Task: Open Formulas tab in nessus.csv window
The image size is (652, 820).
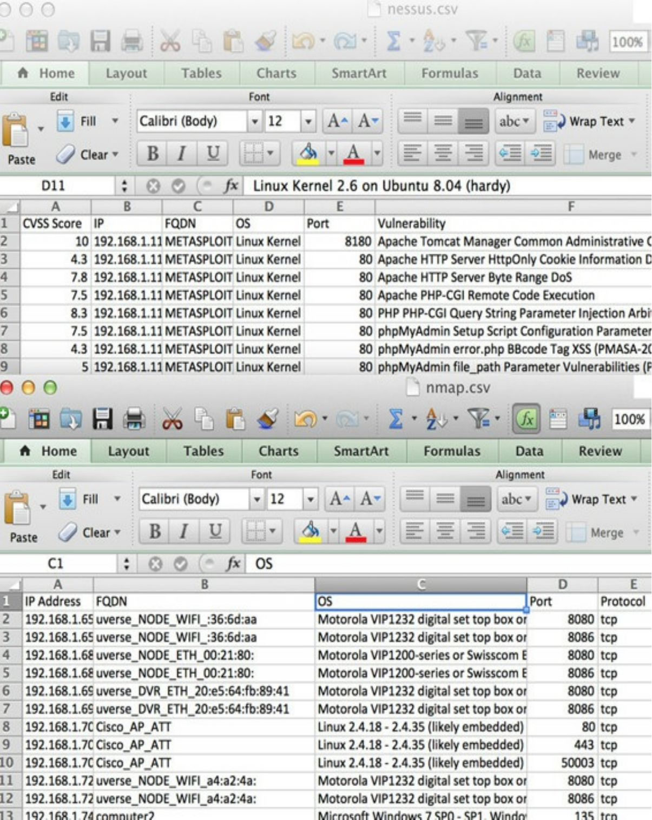Action: [x=450, y=74]
